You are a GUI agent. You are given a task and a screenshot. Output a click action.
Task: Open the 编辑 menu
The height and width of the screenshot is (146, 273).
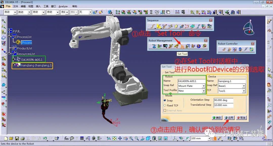tap(23, 6)
